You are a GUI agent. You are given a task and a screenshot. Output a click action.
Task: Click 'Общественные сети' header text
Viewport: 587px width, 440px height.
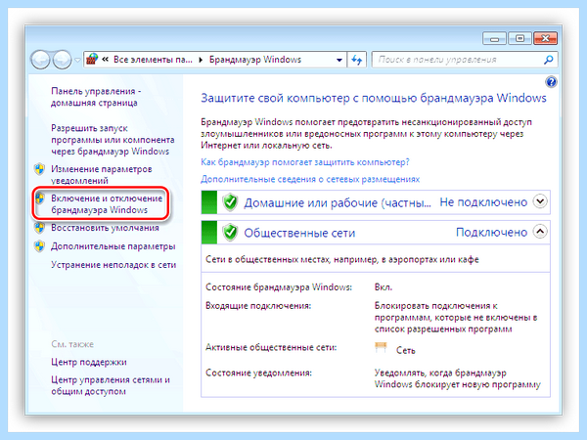pos(299,233)
